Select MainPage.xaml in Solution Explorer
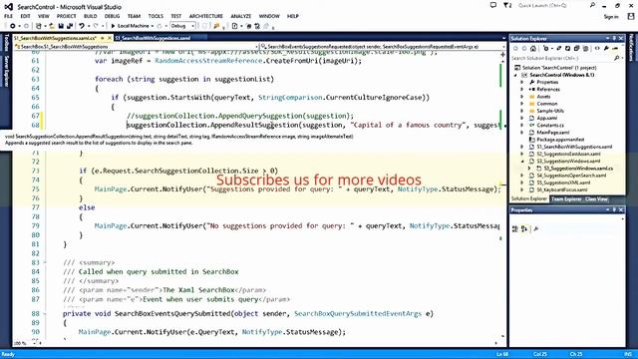Screen dimensions: 638x359 [552, 133]
